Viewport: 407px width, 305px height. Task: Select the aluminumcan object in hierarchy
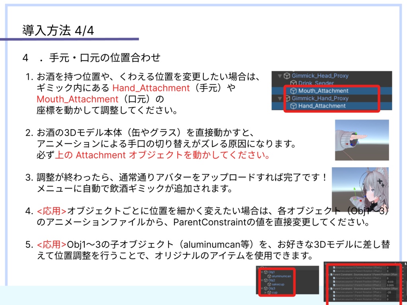pyautogui.click(x=281, y=276)
